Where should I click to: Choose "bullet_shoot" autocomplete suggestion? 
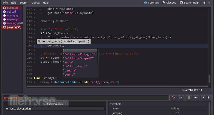pos(75,67)
